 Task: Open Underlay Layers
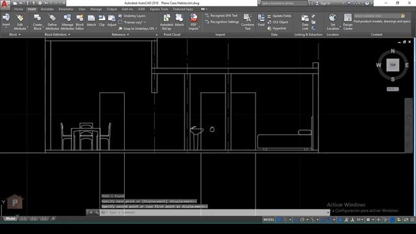132,16
